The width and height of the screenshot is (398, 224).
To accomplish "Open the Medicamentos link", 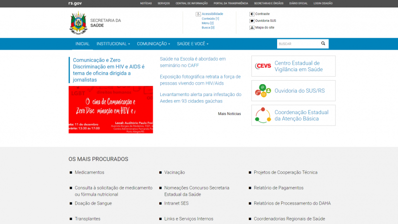I will pos(90,172).
